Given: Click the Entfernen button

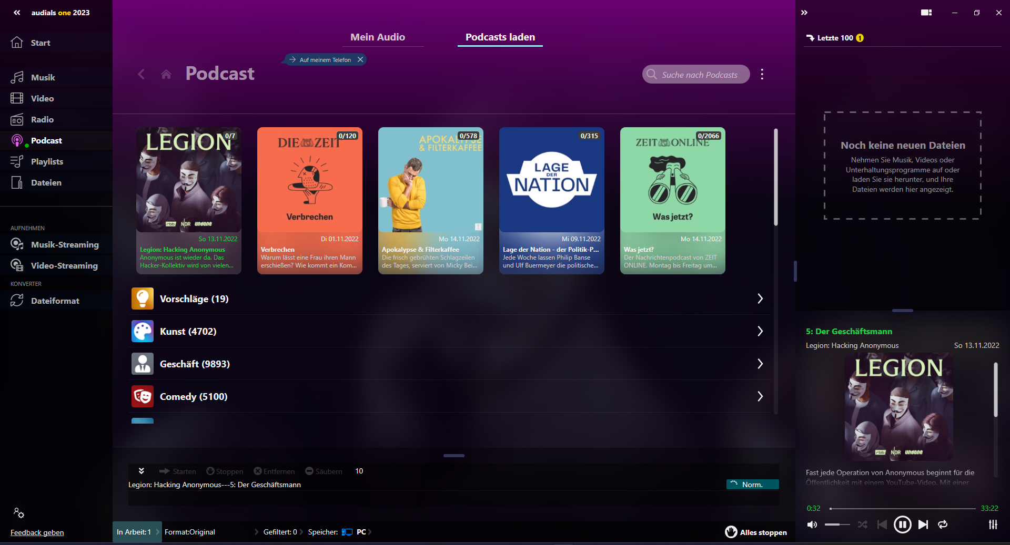Looking at the screenshot, I should coord(274,471).
